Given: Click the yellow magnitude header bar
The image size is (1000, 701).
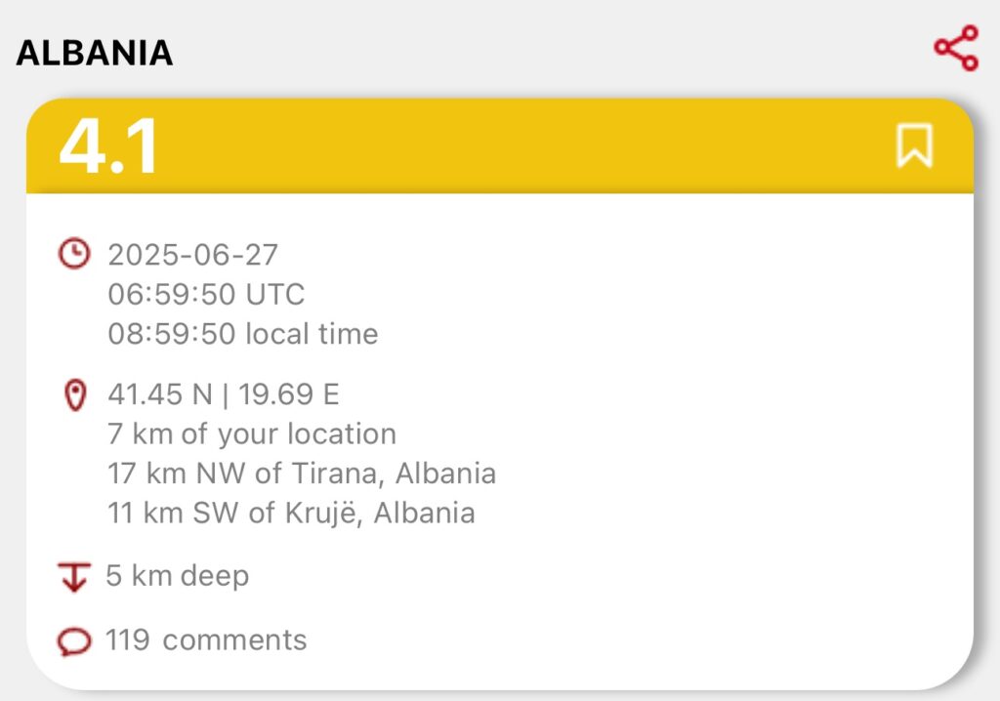Looking at the screenshot, I should point(500,145).
